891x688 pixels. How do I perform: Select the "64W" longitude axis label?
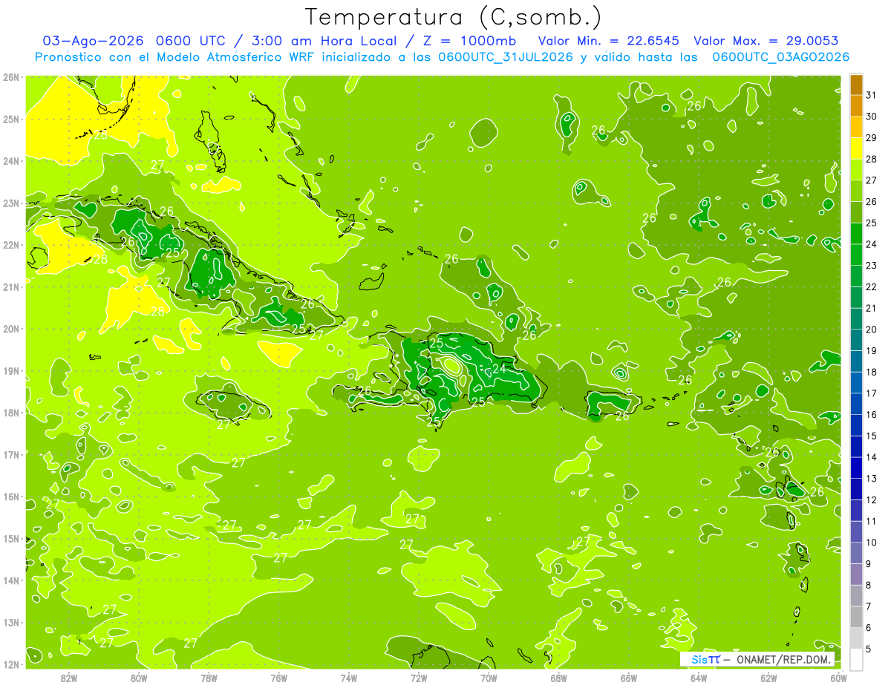[699, 678]
